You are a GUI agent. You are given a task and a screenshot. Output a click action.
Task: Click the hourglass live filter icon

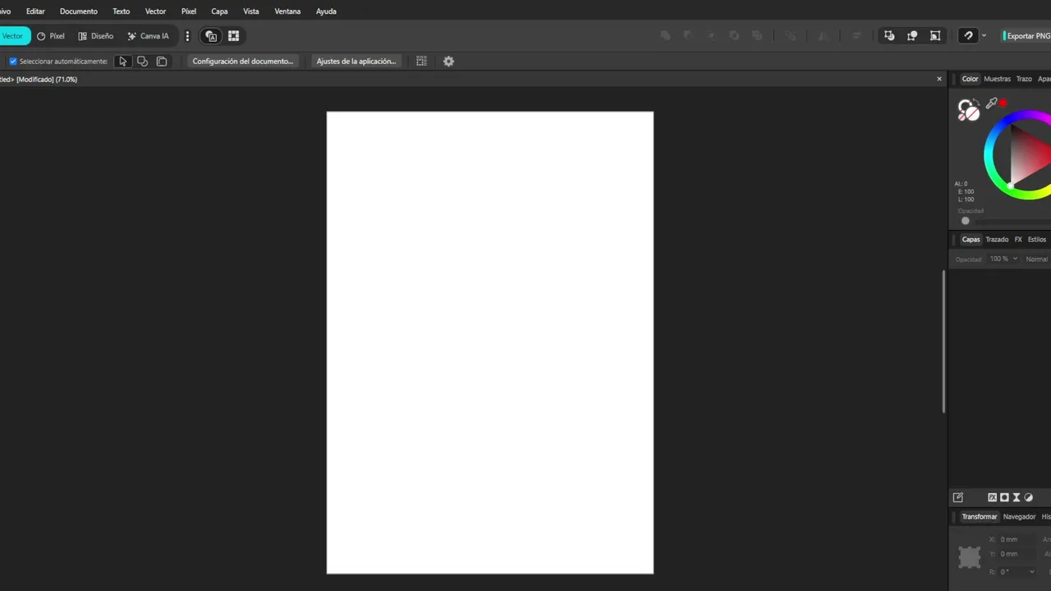[x=1017, y=497]
